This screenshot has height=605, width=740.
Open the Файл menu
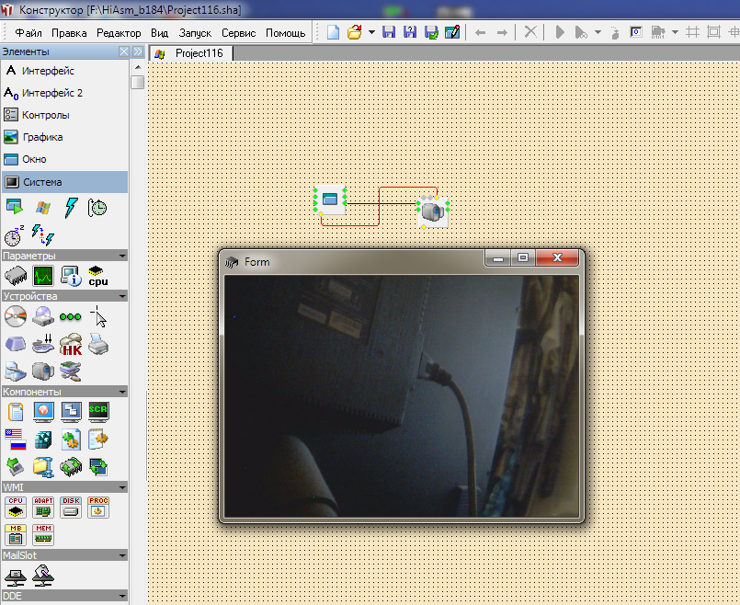pos(28,33)
